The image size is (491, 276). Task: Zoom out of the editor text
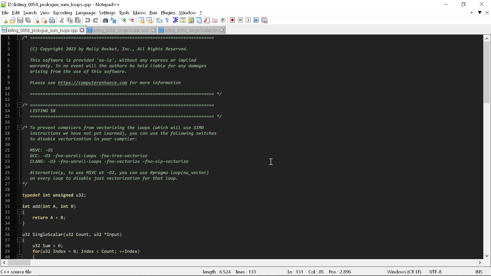131,20
